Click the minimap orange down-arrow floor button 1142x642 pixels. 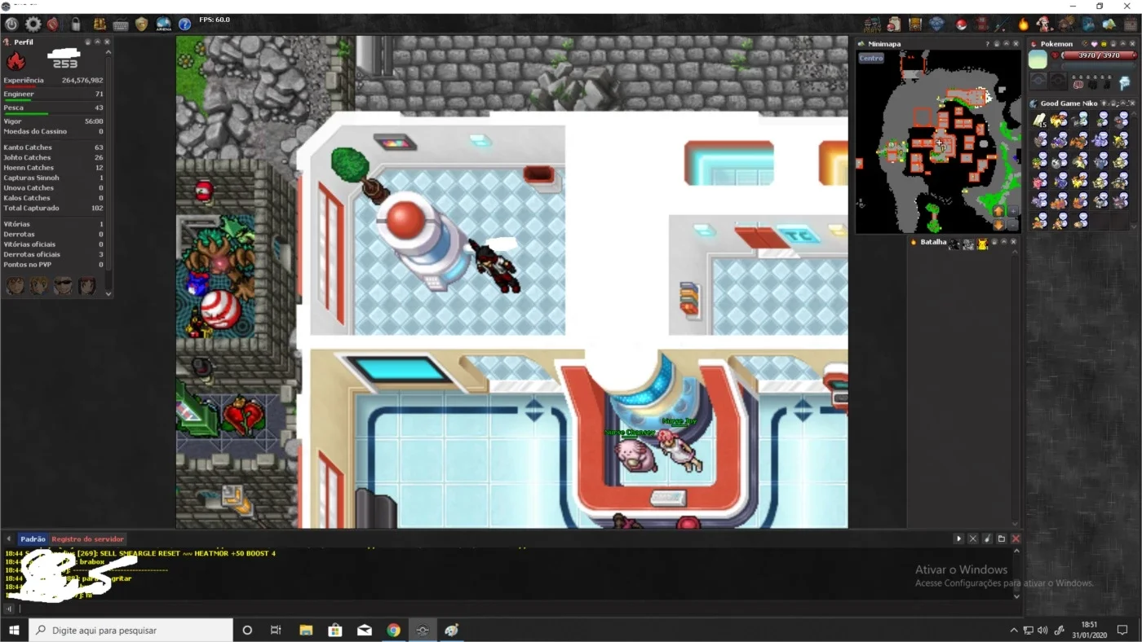(998, 225)
